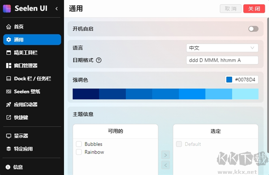Open the 窗口管理器 page
Screen dimensions: 269x175
[32, 66]
